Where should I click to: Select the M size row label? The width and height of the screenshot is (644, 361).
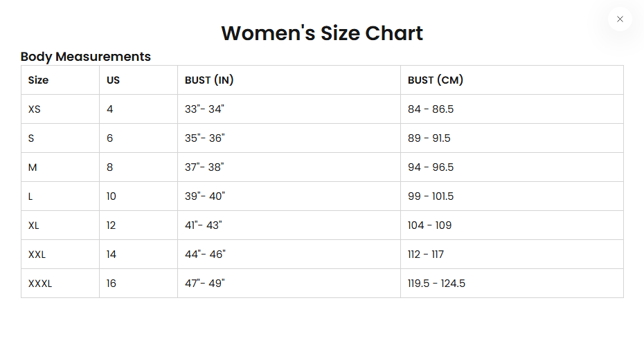coord(33,167)
